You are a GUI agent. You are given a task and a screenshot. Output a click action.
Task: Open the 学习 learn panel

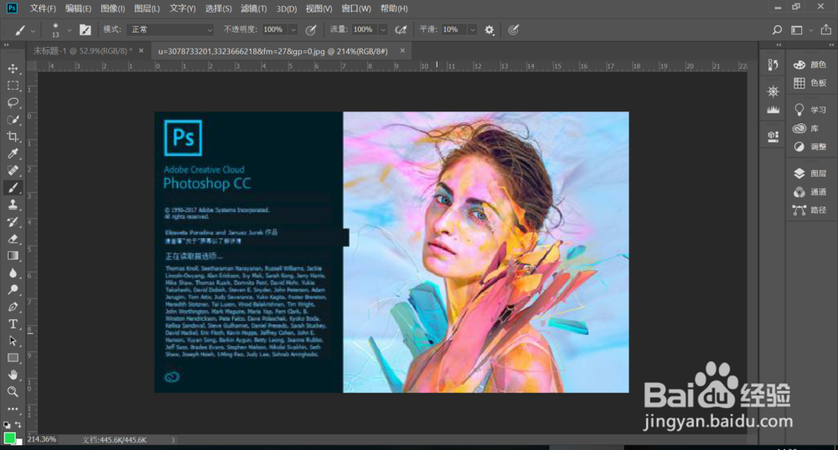coord(810,110)
